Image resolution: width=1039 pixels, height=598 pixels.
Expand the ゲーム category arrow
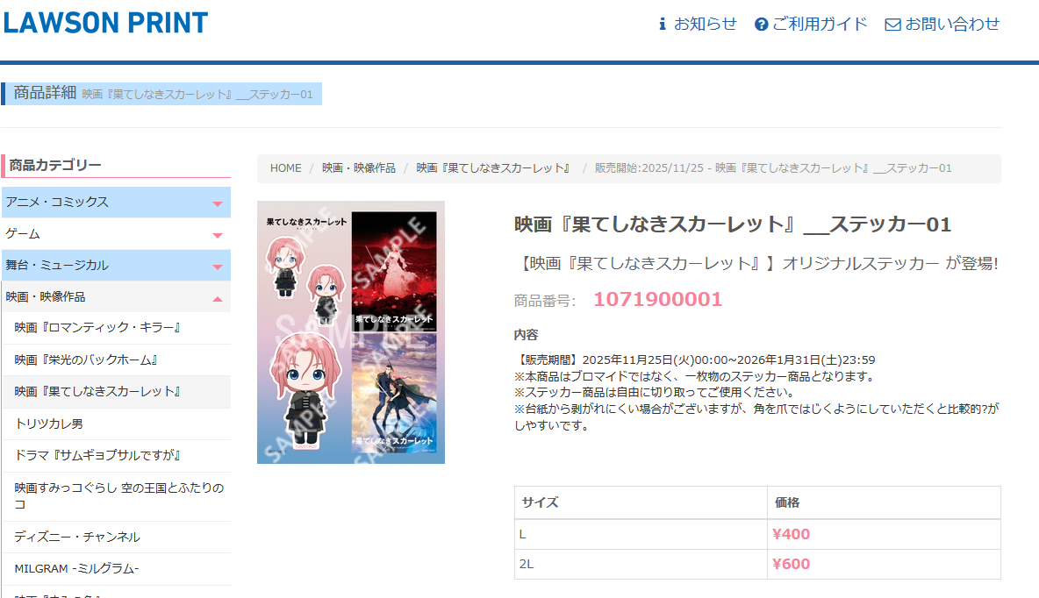[x=218, y=235]
